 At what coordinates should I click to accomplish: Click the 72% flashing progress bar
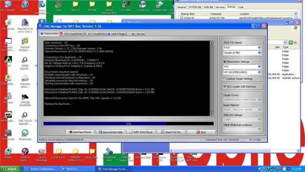click(x=128, y=123)
